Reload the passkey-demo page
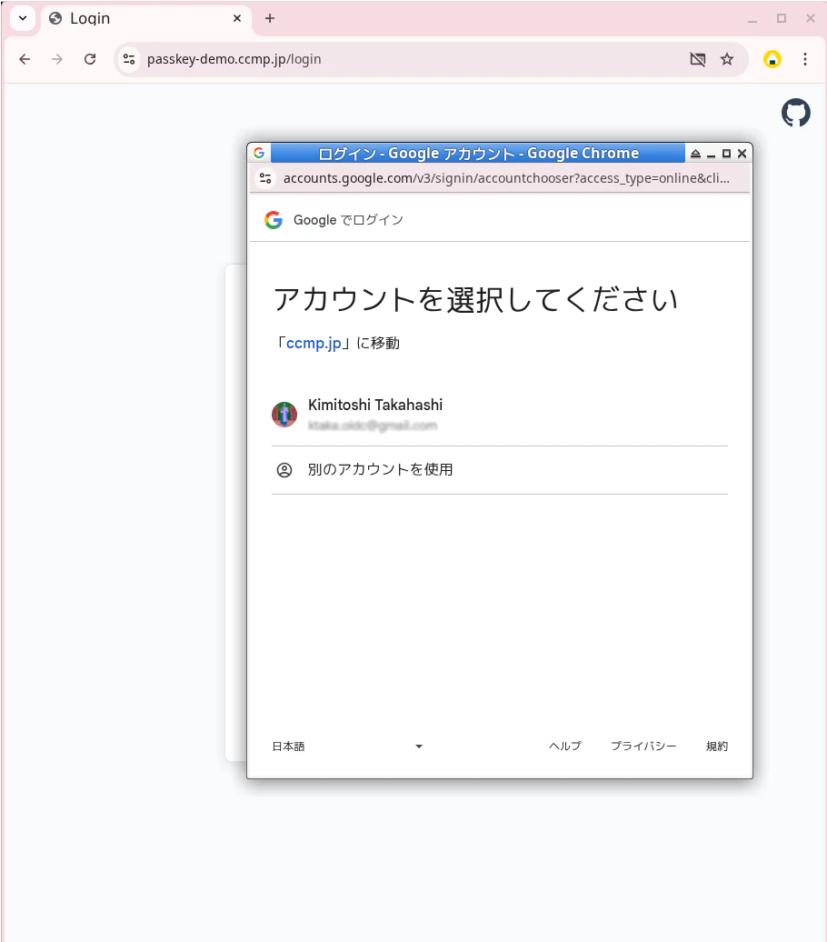 pyautogui.click(x=90, y=59)
